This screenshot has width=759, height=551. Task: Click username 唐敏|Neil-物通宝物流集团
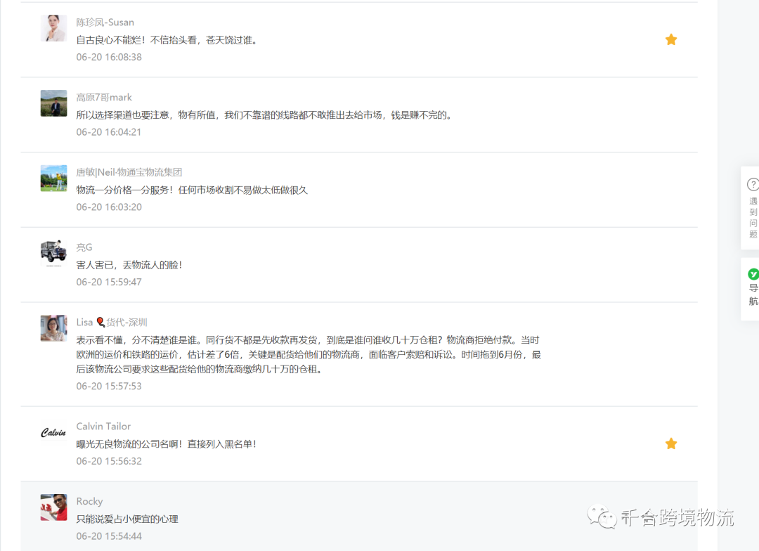point(129,171)
